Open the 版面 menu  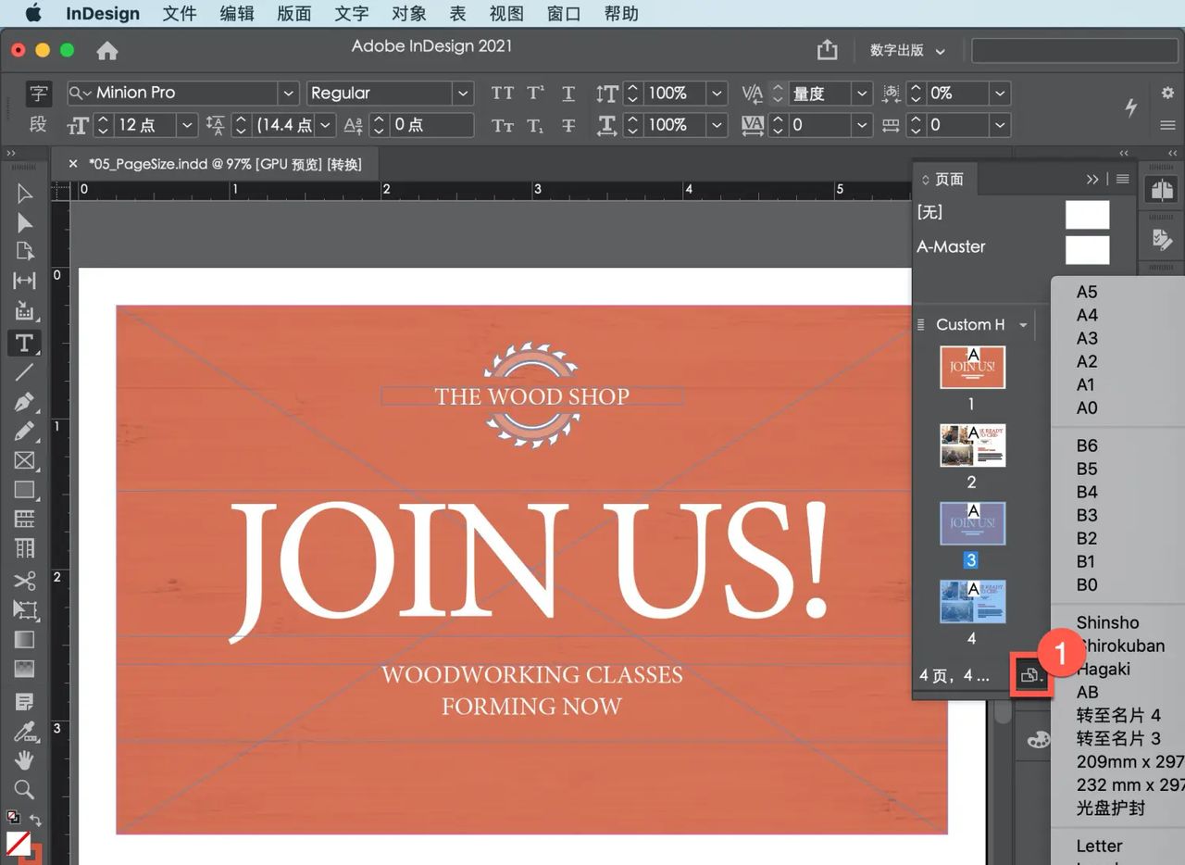(x=294, y=14)
